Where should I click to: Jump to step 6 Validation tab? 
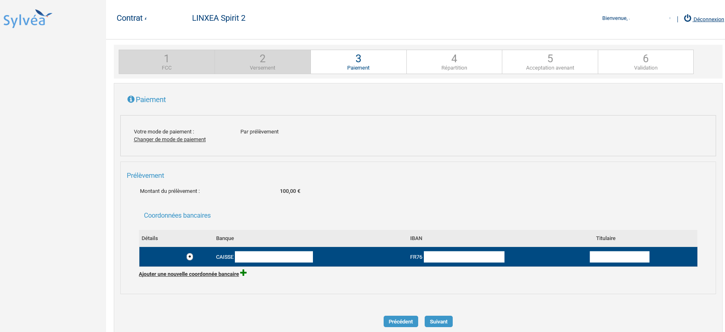point(645,62)
